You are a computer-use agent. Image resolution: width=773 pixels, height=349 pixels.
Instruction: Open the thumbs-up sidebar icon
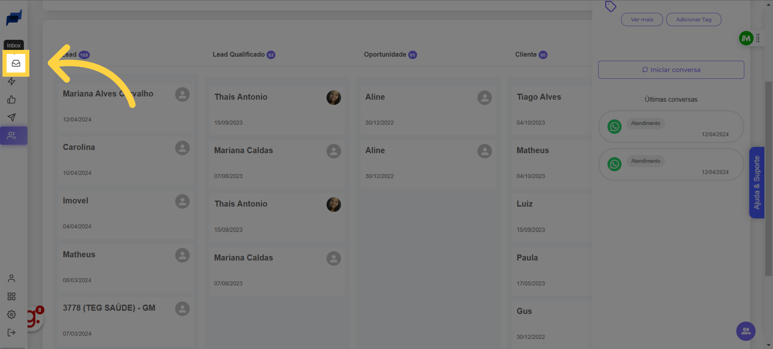[x=12, y=100]
